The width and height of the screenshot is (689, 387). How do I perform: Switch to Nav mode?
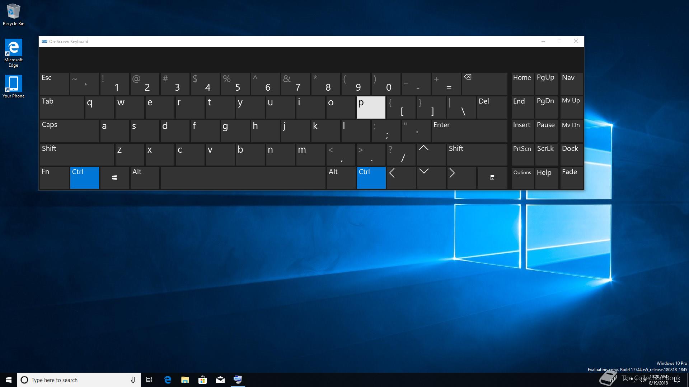coord(571,83)
